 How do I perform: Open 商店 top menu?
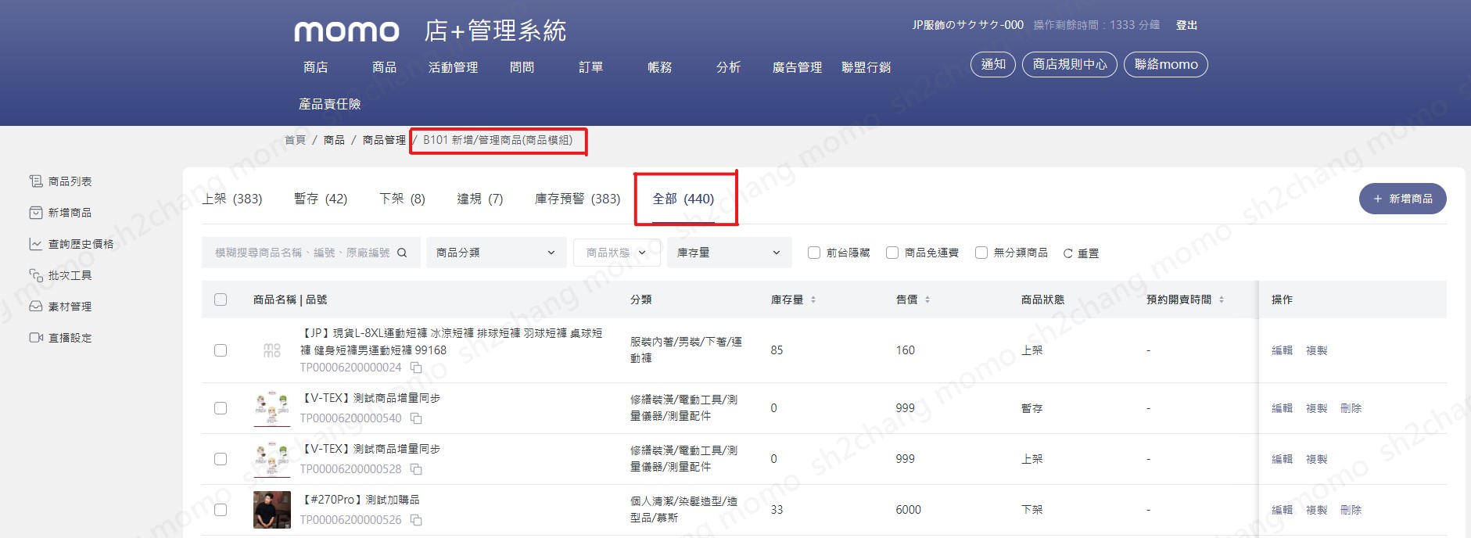[x=316, y=67]
